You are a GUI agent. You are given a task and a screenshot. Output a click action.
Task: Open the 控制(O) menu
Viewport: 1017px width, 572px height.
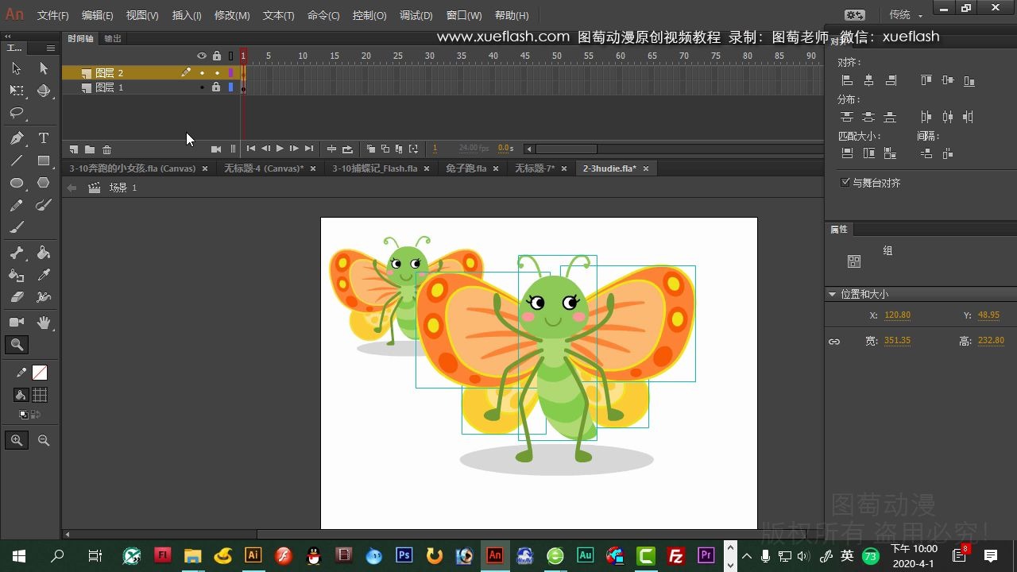369,15
